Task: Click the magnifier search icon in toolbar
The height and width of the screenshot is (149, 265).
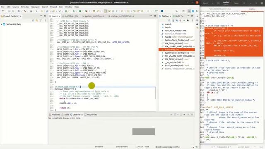Action: (177, 11)
